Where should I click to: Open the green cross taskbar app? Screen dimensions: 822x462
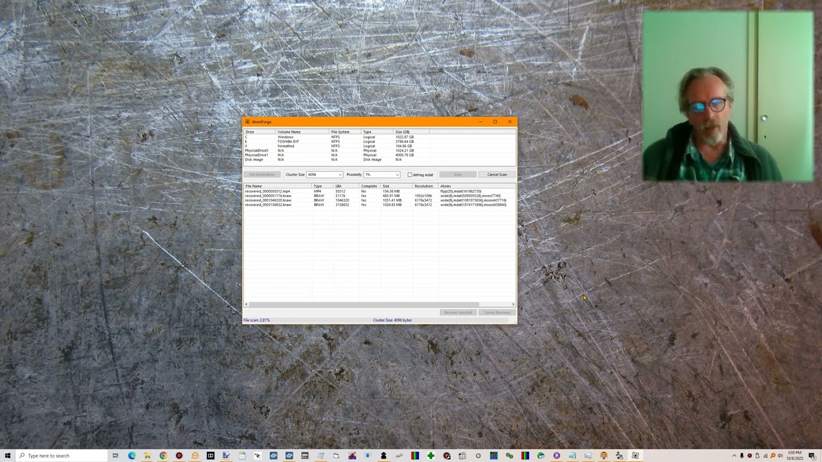point(430,456)
